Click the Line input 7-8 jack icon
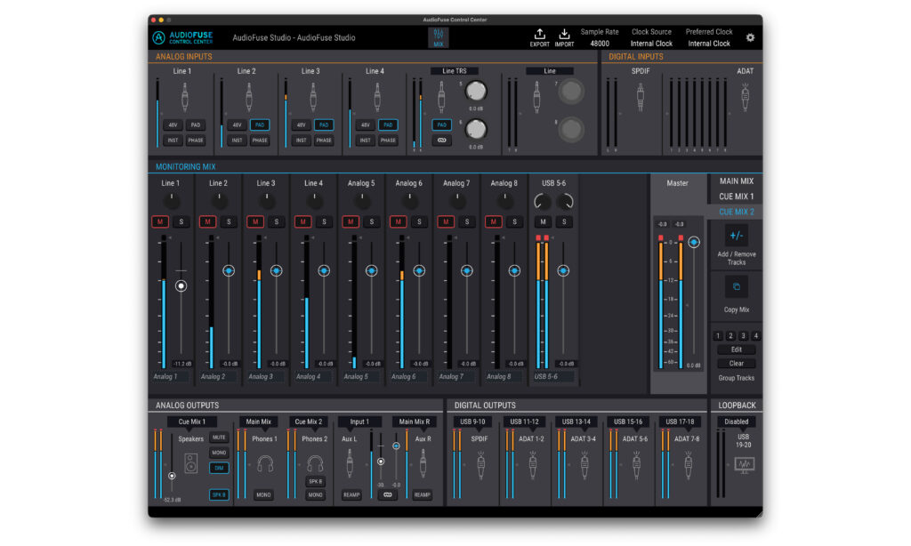The height and width of the screenshot is (546, 911). 536,97
